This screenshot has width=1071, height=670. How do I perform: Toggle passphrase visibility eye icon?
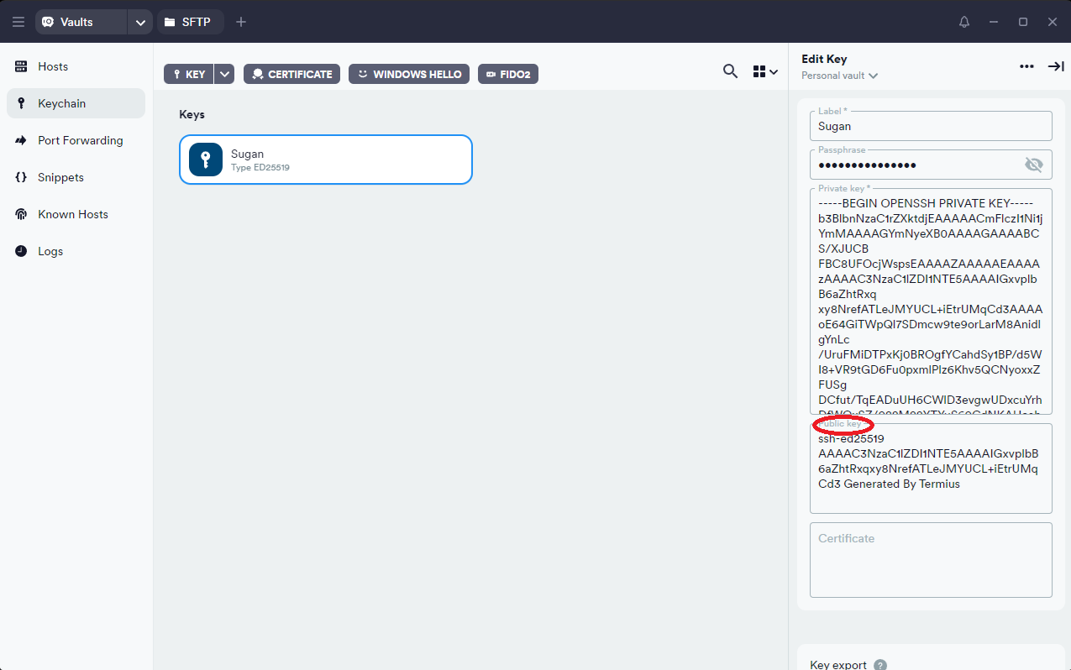tap(1033, 165)
